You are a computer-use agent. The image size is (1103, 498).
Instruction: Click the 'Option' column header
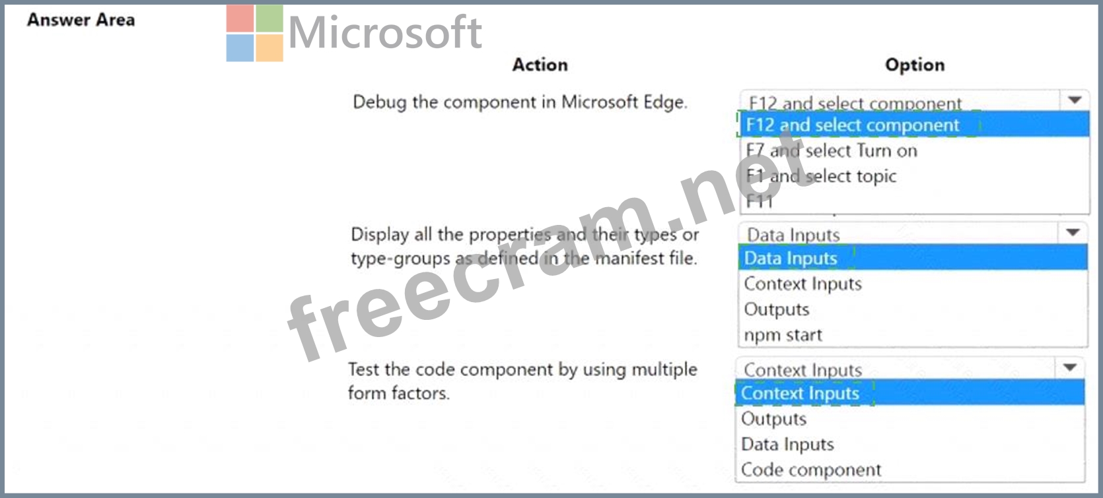point(914,65)
